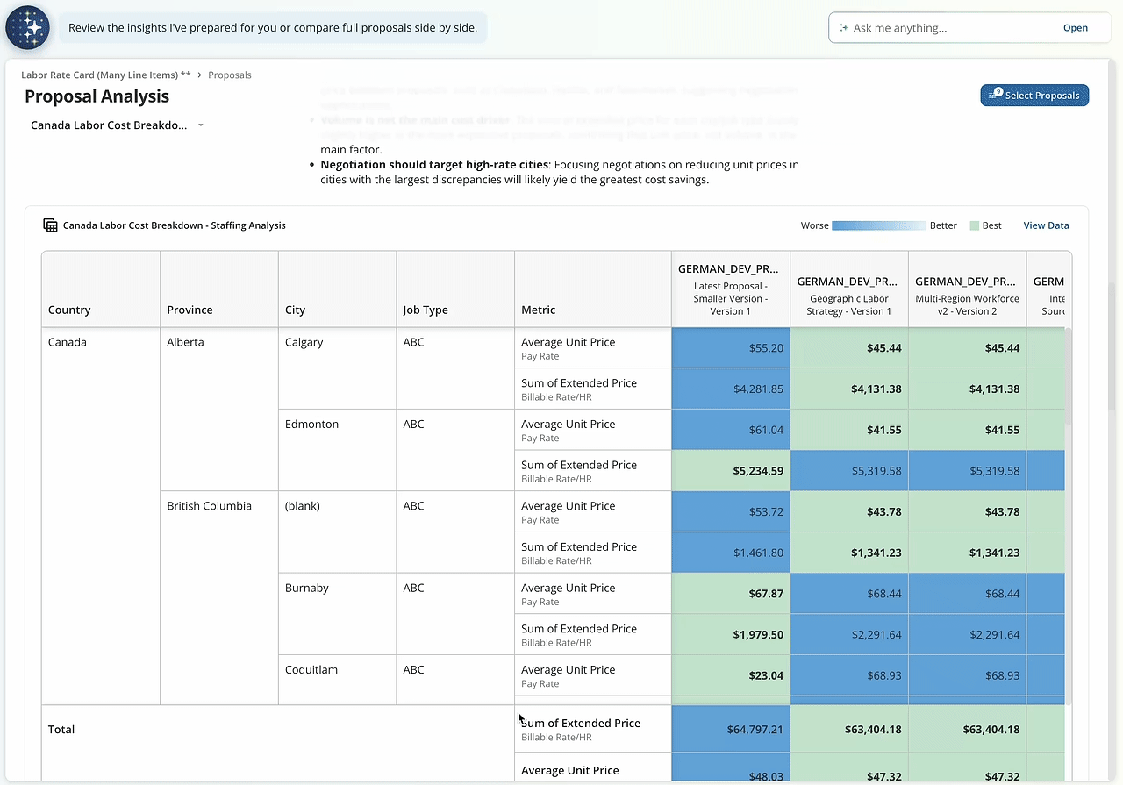
Task: Click the green Best legend swatch
Action: coord(974,225)
